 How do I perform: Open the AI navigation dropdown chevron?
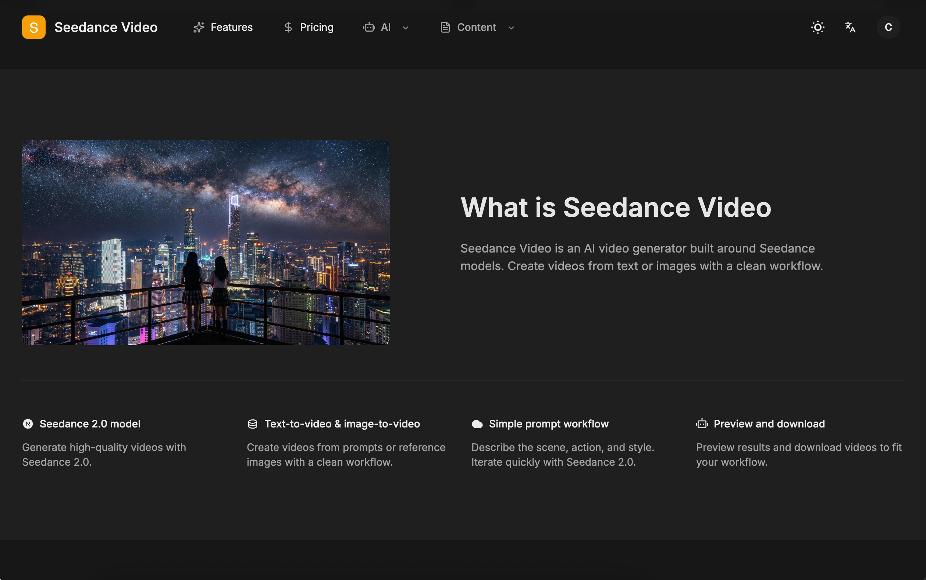(x=406, y=28)
